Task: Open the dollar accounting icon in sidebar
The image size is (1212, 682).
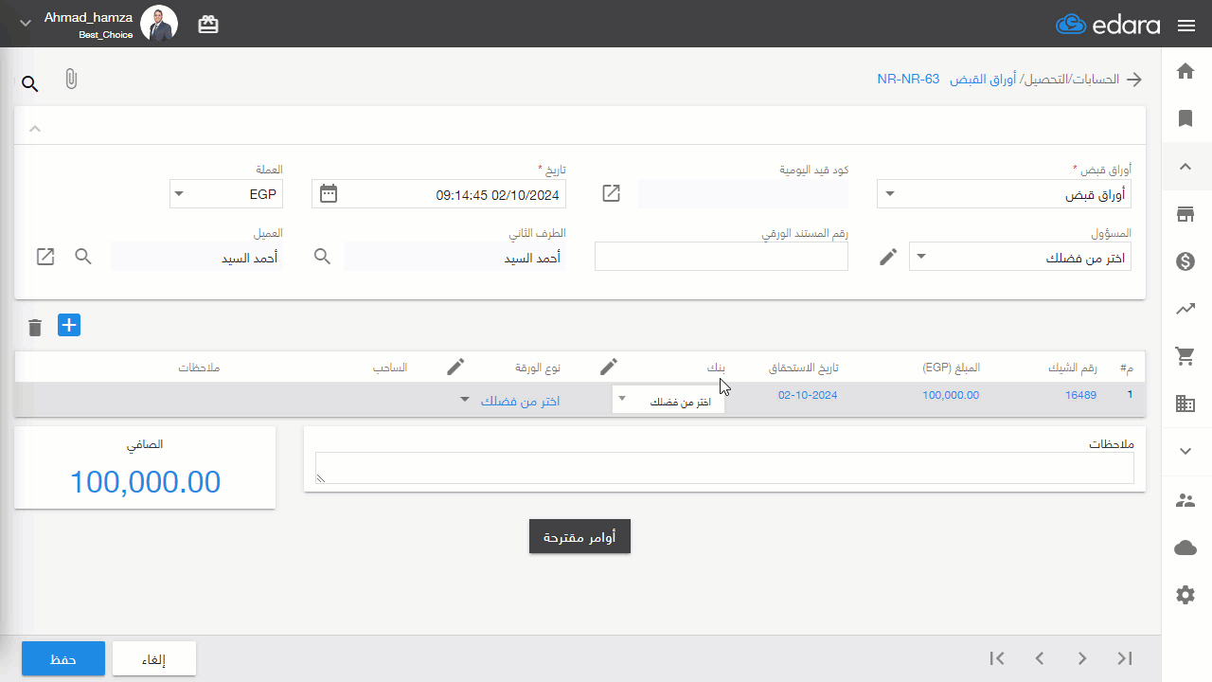Action: tap(1185, 261)
